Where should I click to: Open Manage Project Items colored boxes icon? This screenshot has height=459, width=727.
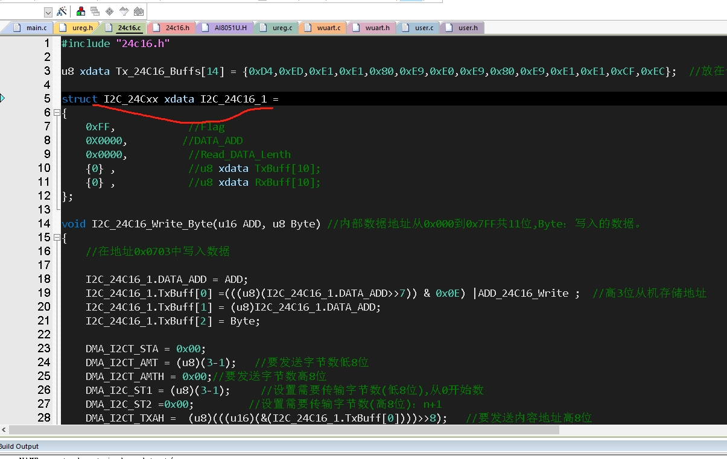[x=80, y=11]
